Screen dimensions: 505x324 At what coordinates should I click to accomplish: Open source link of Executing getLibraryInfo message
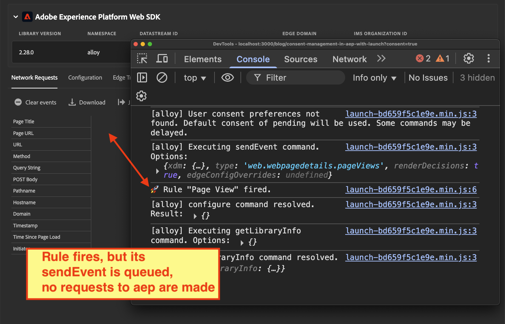click(411, 231)
